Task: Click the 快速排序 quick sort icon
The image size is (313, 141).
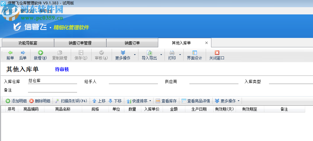Action: pyautogui.click(x=129, y=101)
